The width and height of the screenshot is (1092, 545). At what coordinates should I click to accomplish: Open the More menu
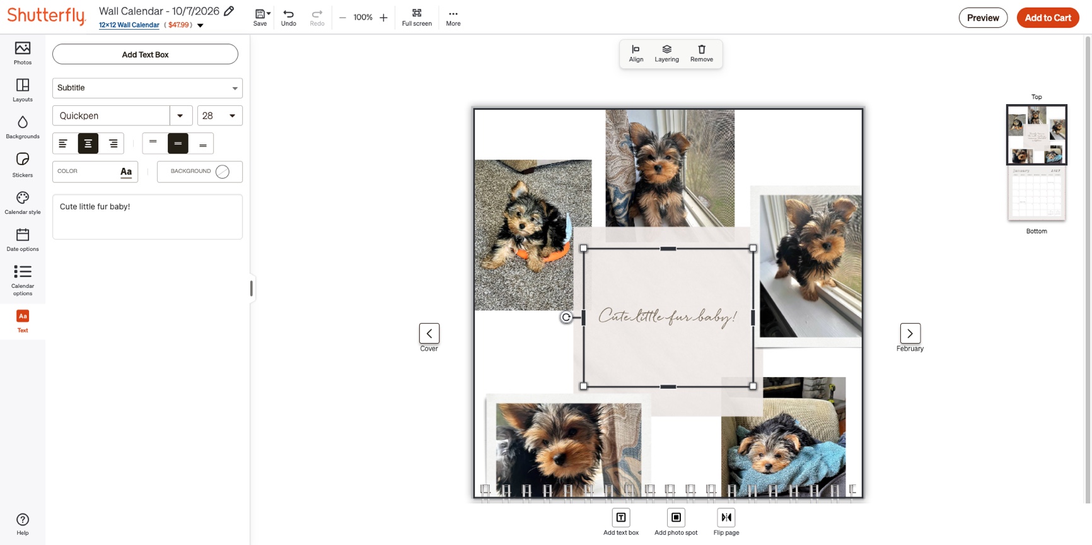(x=453, y=18)
